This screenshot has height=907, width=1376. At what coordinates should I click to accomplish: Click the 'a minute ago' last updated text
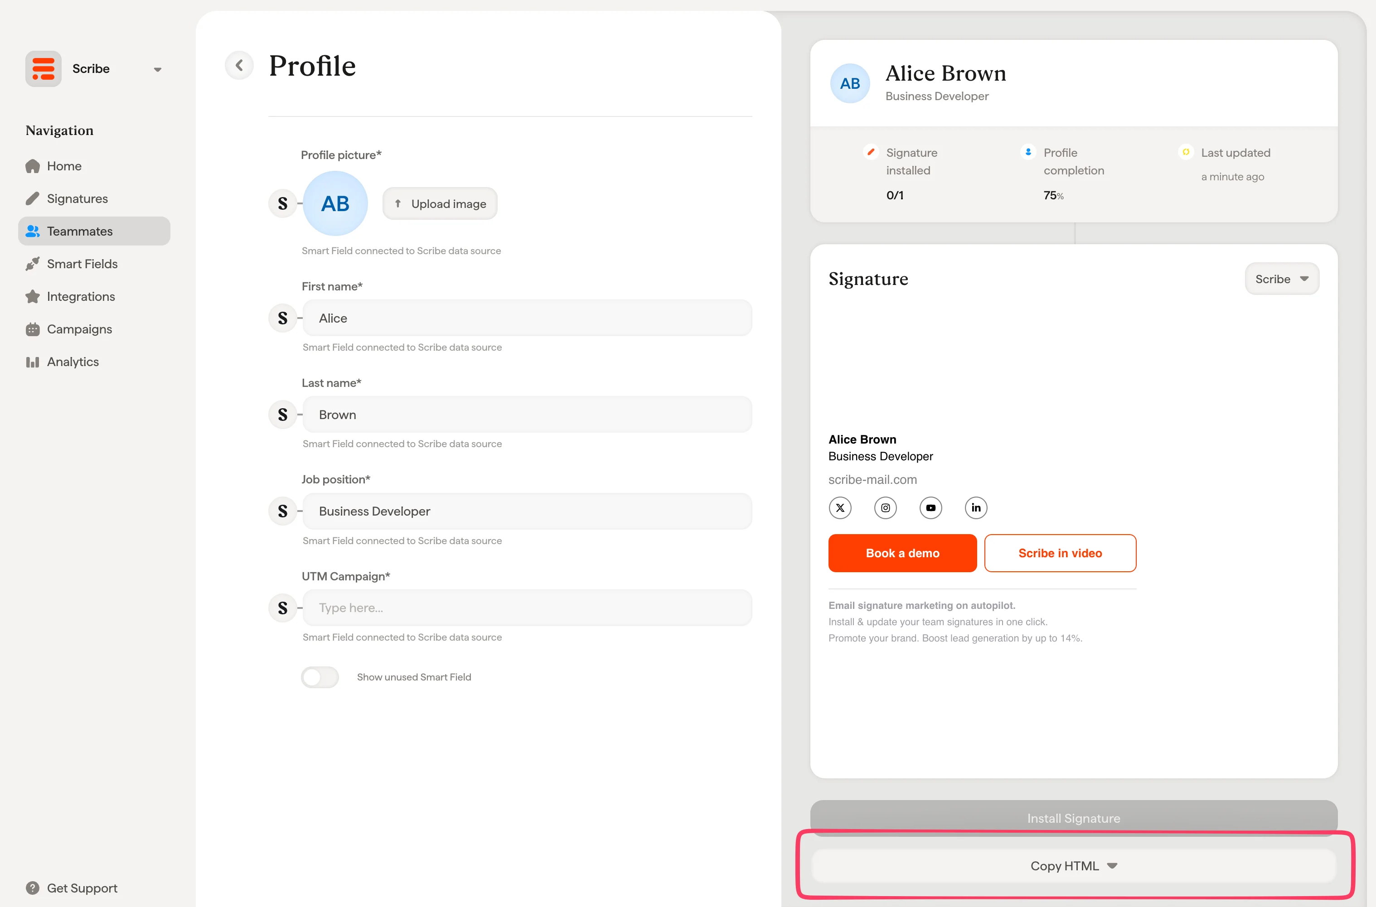pos(1233,176)
